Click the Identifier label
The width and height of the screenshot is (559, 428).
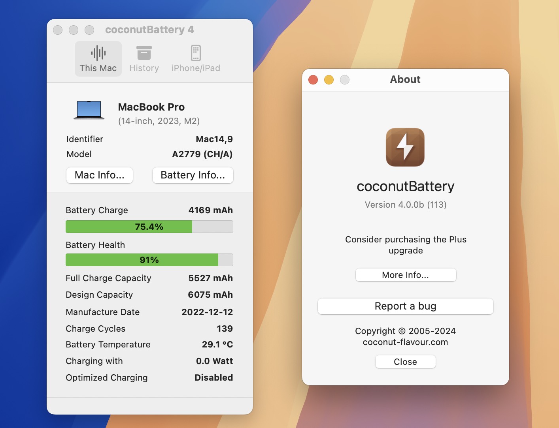pos(85,139)
